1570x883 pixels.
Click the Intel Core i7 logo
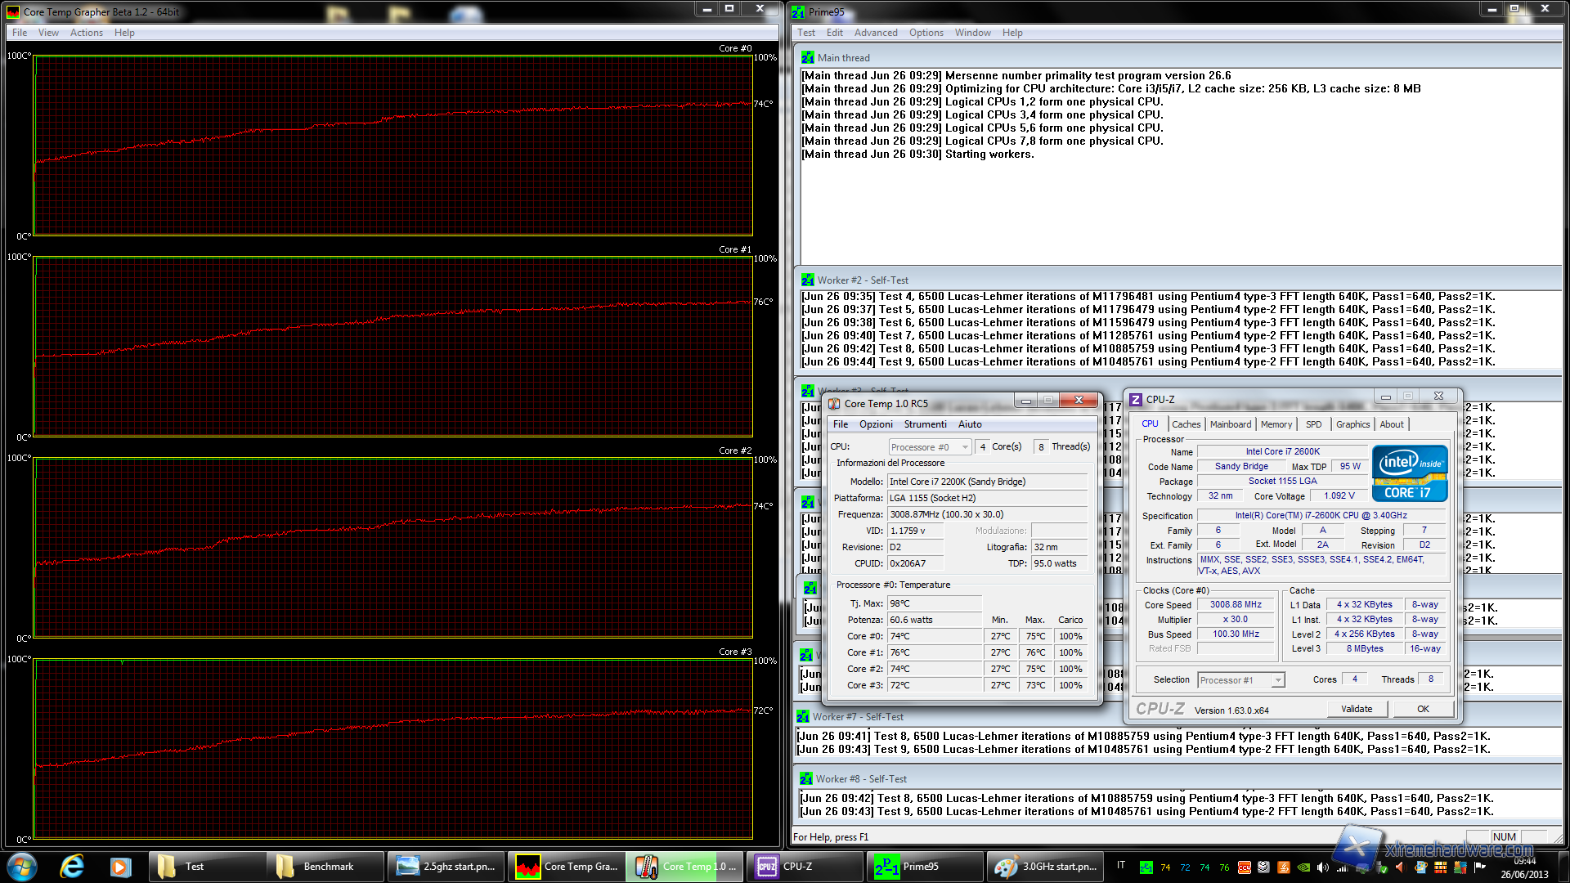(x=1410, y=473)
